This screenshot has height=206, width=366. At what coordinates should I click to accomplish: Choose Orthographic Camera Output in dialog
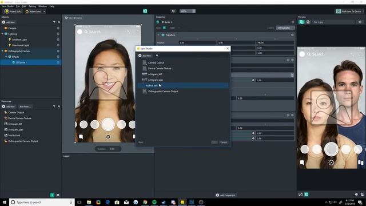click(x=163, y=92)
